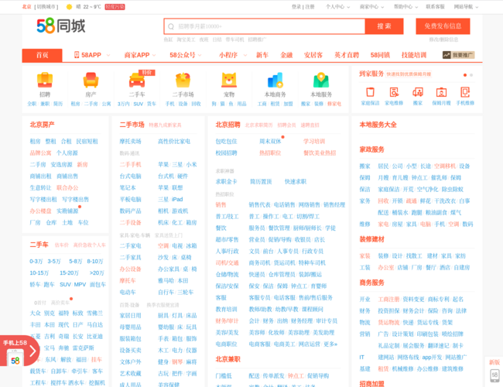Image resolution: width=503 pixels, height=387 pixels.
Task: Open the 英才直聘 nav item
Action: [347, 55]
